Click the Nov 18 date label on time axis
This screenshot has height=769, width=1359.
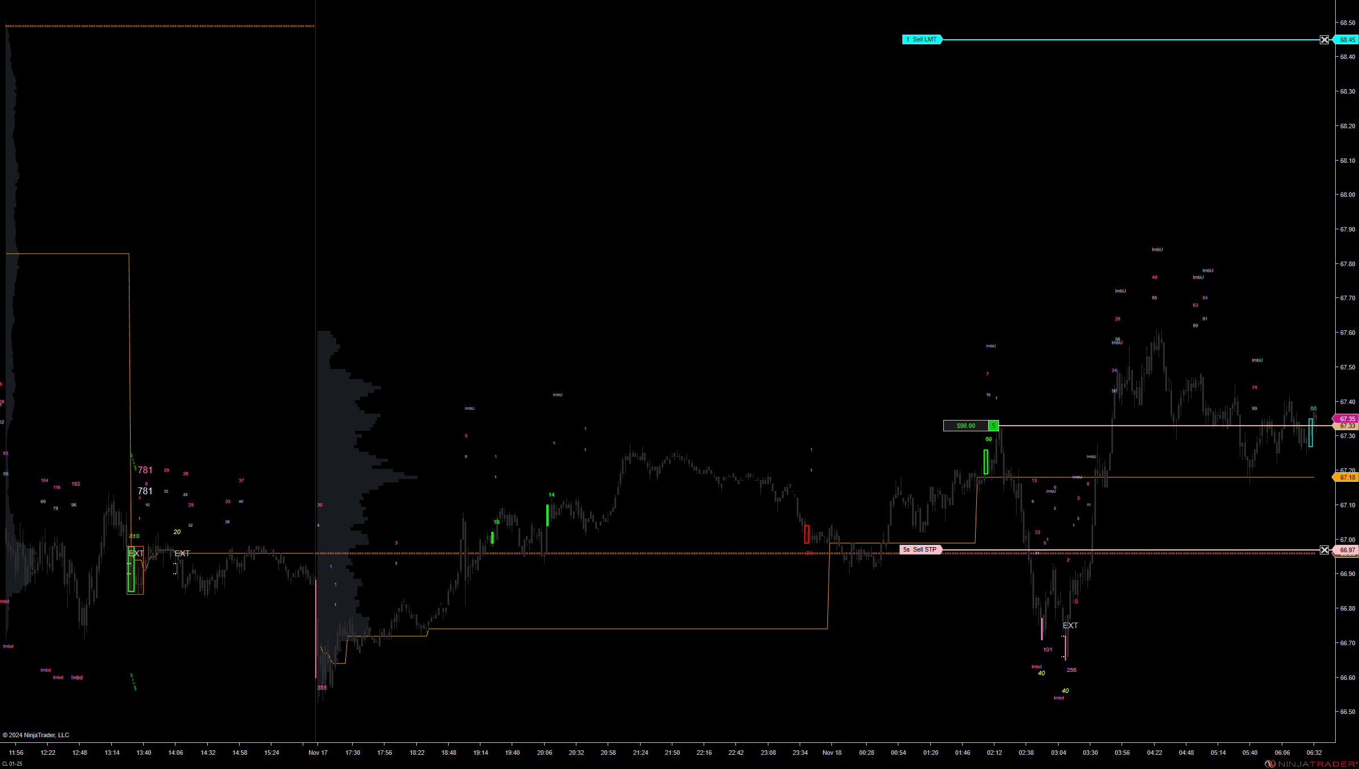tap(832, 753)
